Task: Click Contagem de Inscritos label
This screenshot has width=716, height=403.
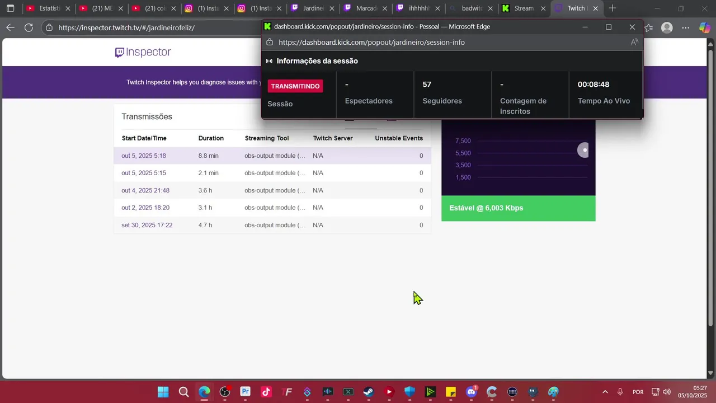Action: click(524, 106)
